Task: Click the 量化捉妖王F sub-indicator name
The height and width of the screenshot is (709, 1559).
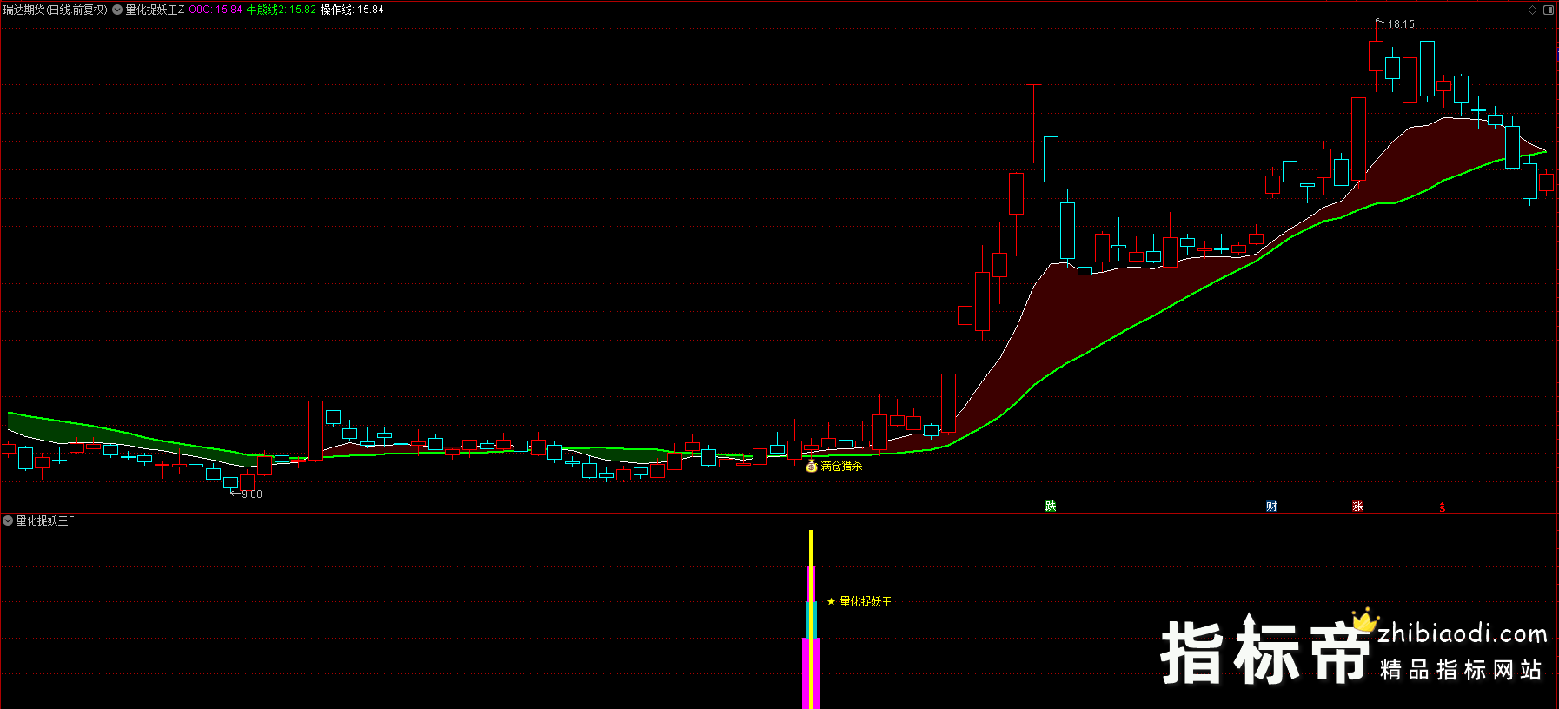Action: tap(45, 520)
